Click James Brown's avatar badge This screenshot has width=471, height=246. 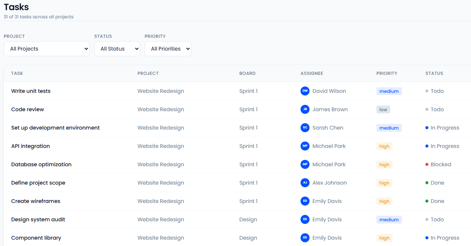coord(305,109)
